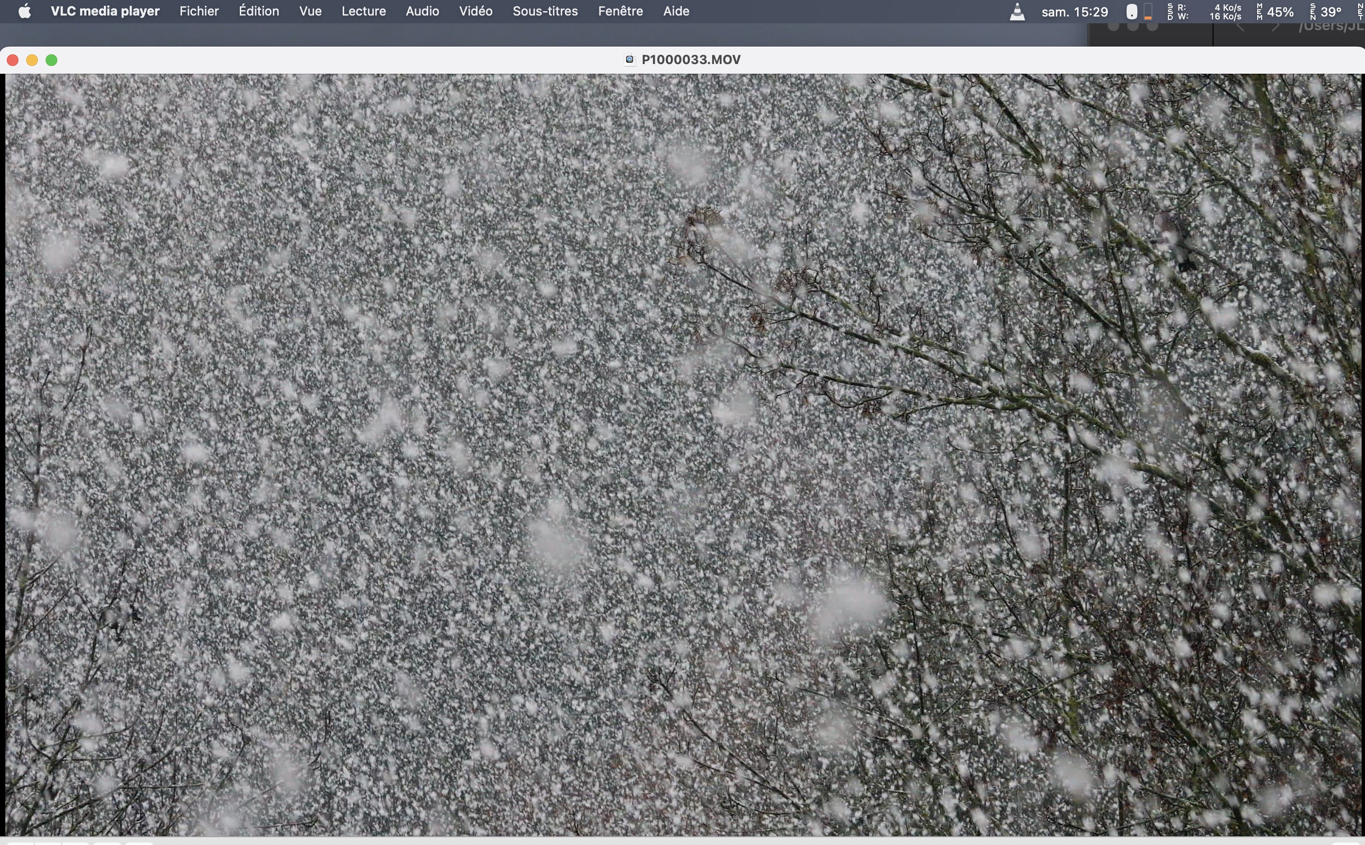Click the sam. 15:29 clock
Screen dimensions: 1365x845
[1074, 12]
